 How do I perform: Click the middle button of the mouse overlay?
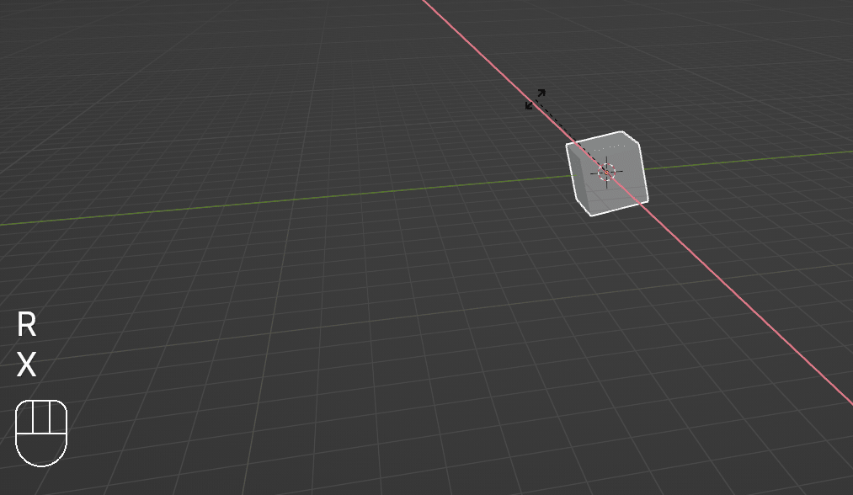click(41, 418)
